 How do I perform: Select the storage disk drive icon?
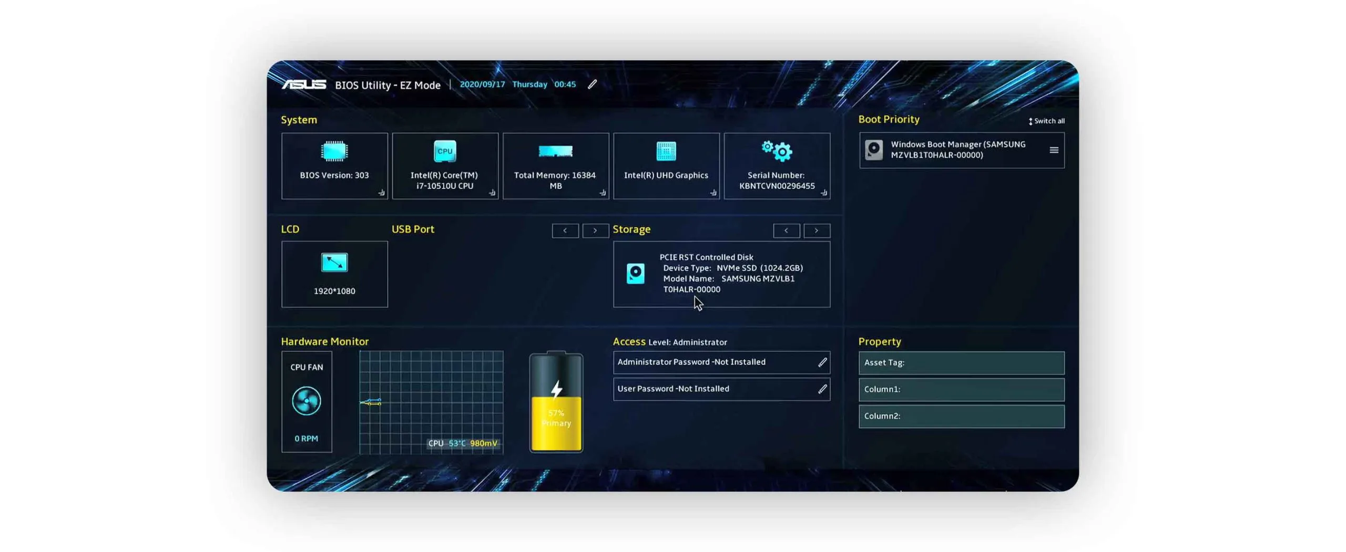coord(635,274)
